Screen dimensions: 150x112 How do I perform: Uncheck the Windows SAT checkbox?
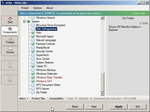pos(33,81)
